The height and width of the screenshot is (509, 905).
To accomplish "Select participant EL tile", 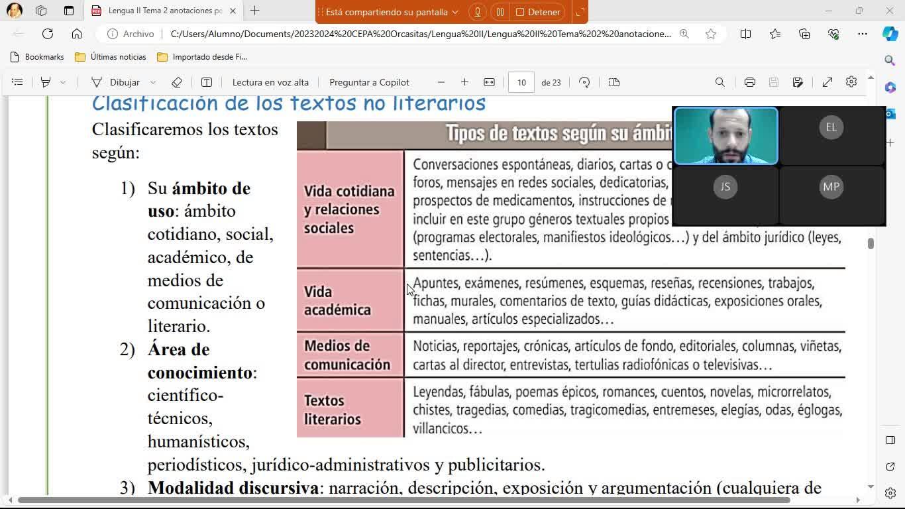I will pos(831,136).
